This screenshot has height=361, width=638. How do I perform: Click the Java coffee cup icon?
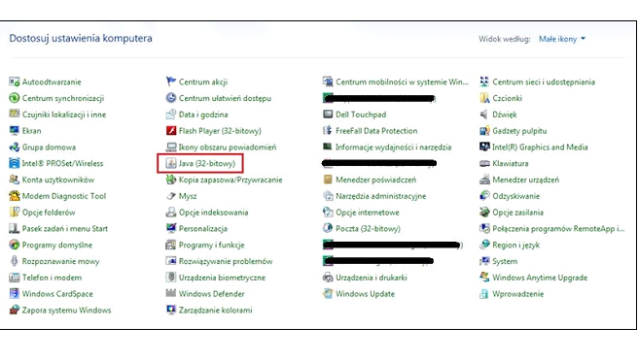pyautogui.click(x=171, y=163)
